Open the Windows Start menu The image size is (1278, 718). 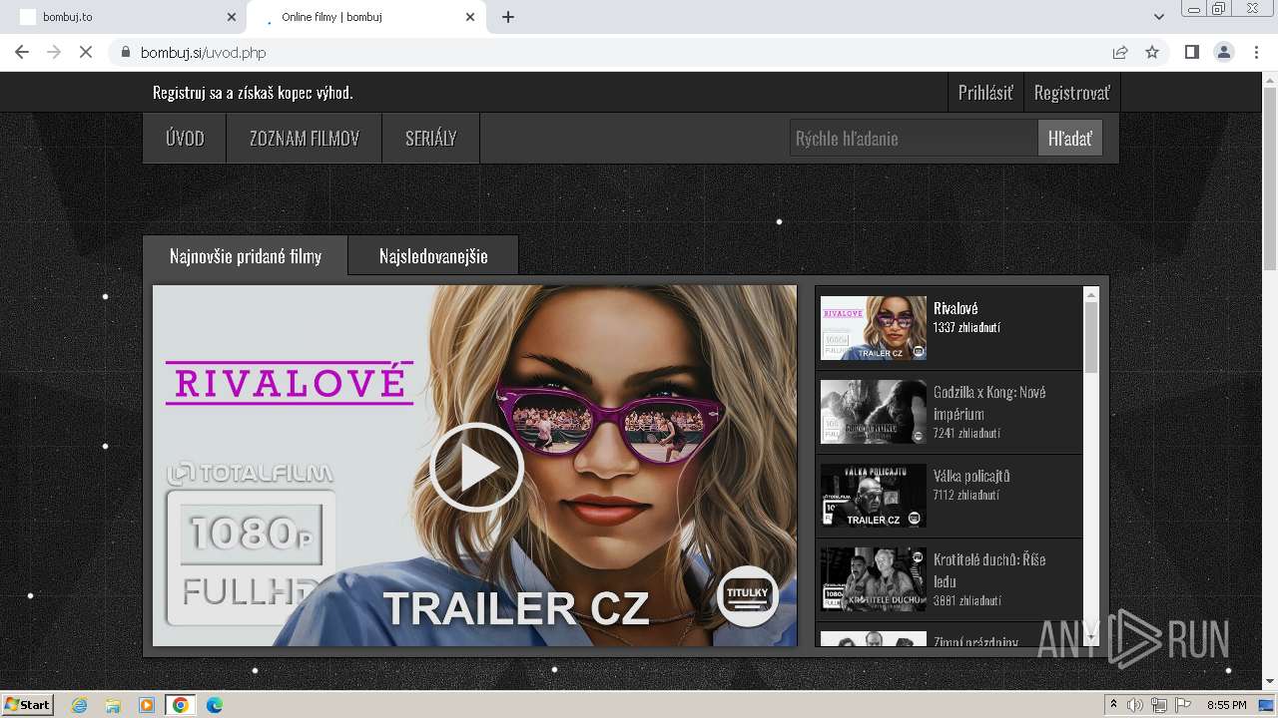(x=27, y=704)
